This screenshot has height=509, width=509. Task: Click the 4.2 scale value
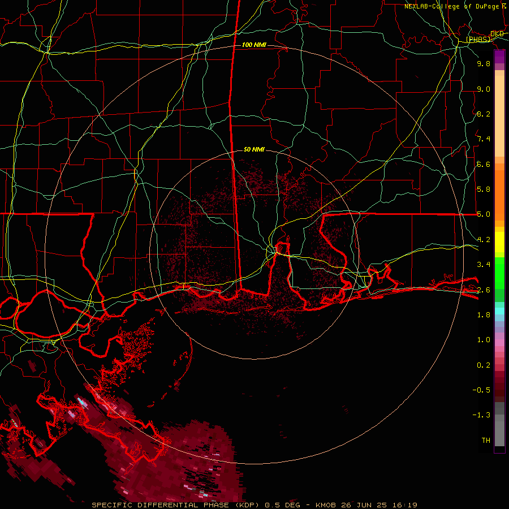[x=484, y=240]
